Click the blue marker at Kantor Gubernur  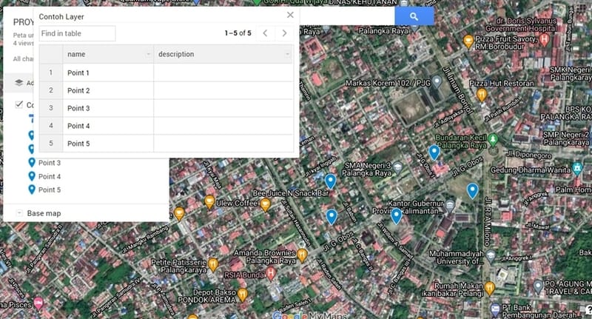[x=396, y=216]
